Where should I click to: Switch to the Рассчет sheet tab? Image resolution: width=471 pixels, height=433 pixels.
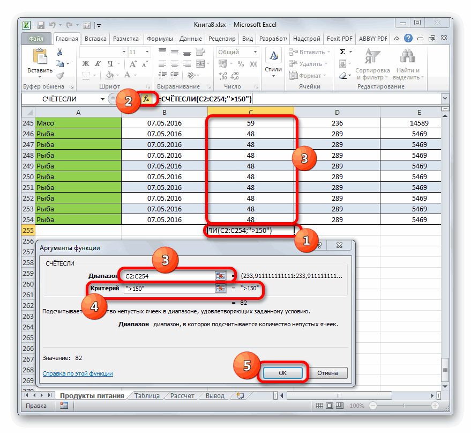click(x=182, y=396)
